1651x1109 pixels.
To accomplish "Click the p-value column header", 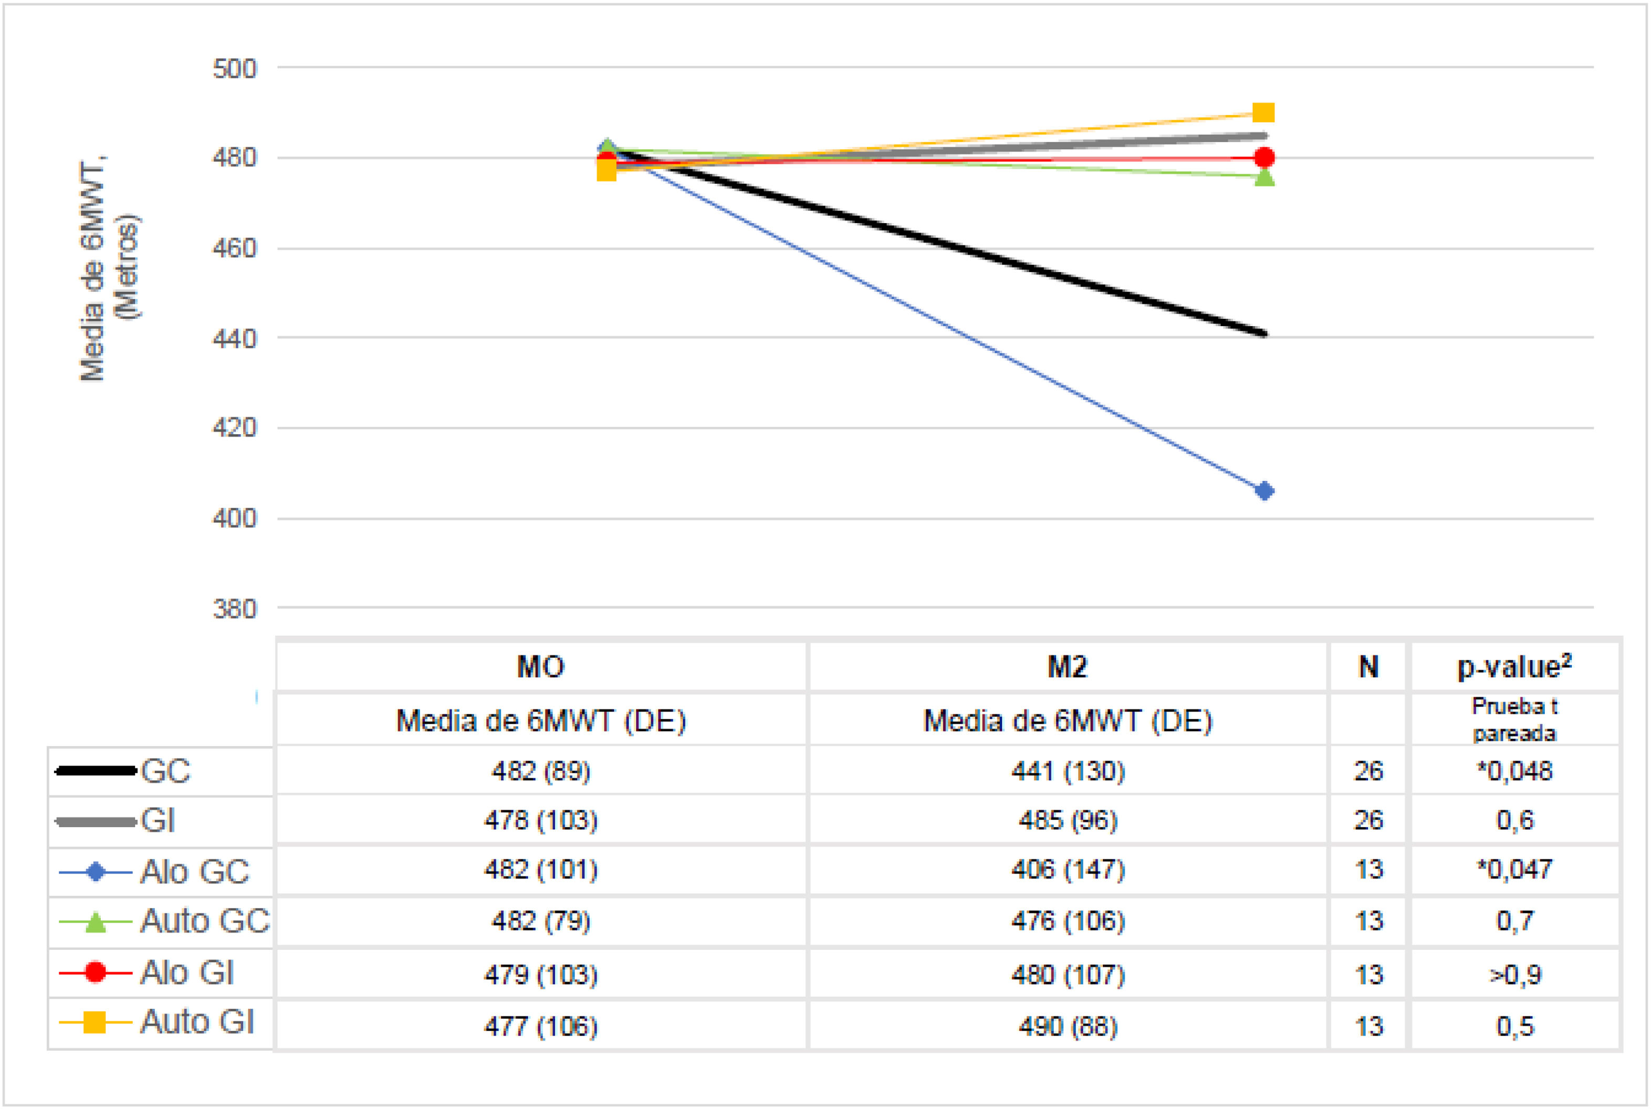I will [x=1514, y=667].
